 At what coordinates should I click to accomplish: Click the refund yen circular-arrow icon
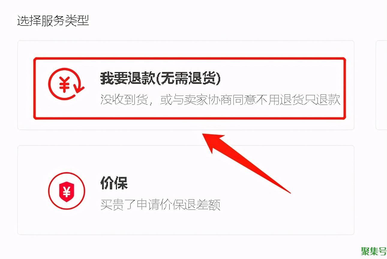coord(66,84)
